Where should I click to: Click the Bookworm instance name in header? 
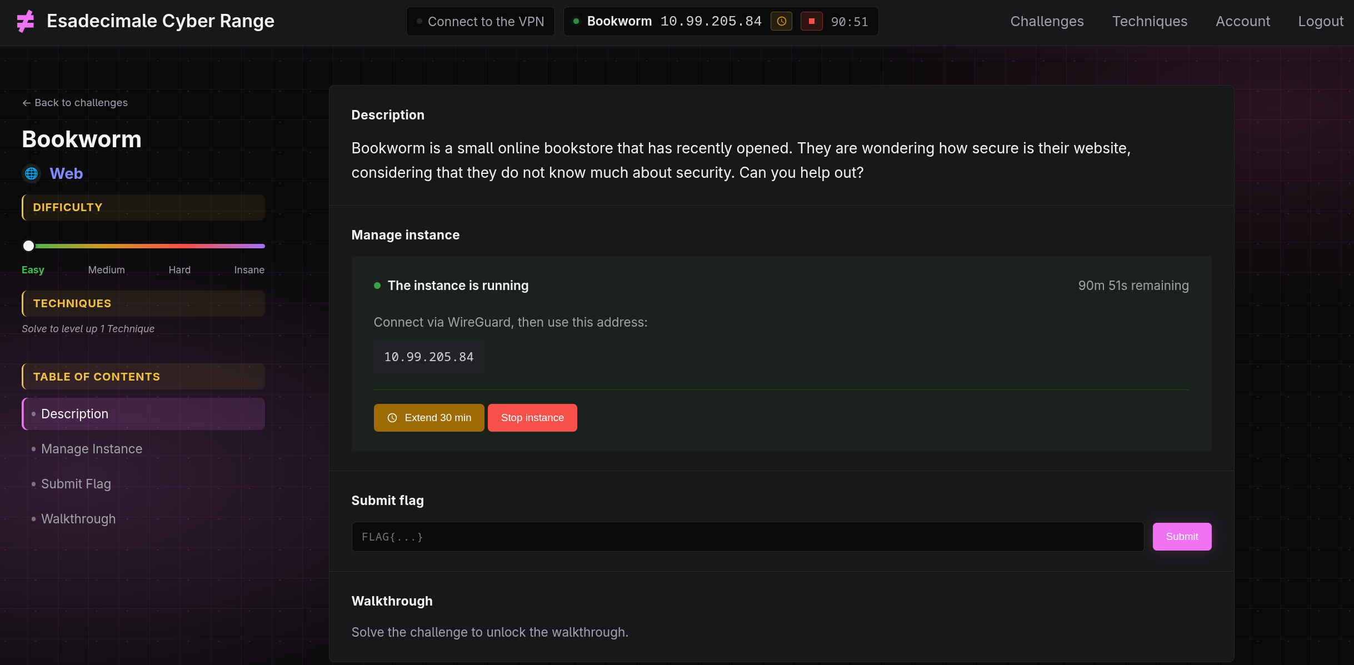(619, 22)
